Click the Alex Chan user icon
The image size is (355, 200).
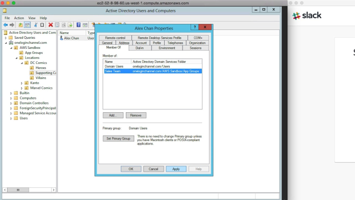[x=62, y=38]
